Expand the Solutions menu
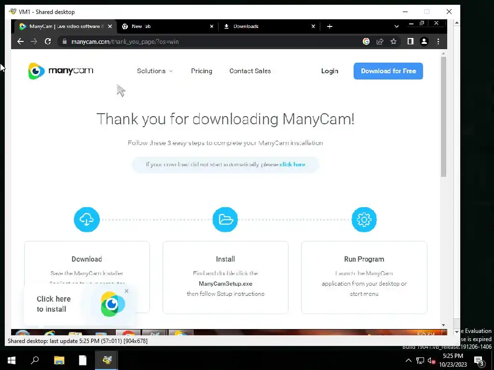Screen dimensions: 494x370 155,71
